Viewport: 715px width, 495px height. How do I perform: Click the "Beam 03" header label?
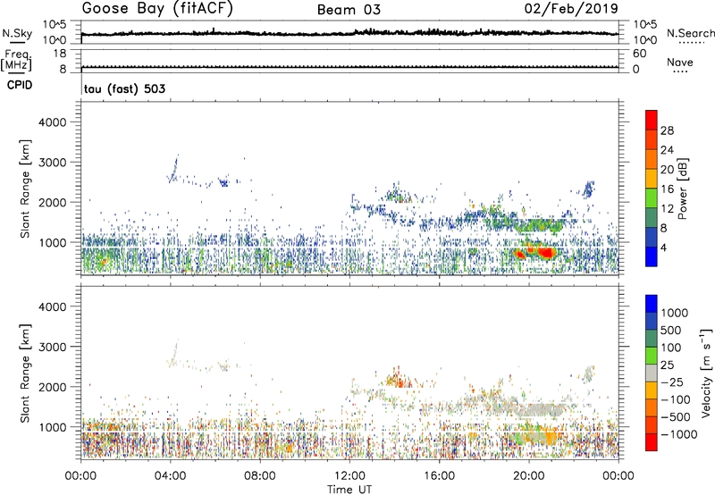tap(349, 10)
